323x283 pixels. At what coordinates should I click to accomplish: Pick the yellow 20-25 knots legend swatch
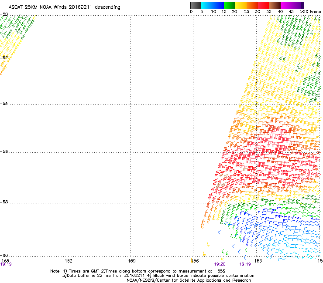(x=241, y=5)
